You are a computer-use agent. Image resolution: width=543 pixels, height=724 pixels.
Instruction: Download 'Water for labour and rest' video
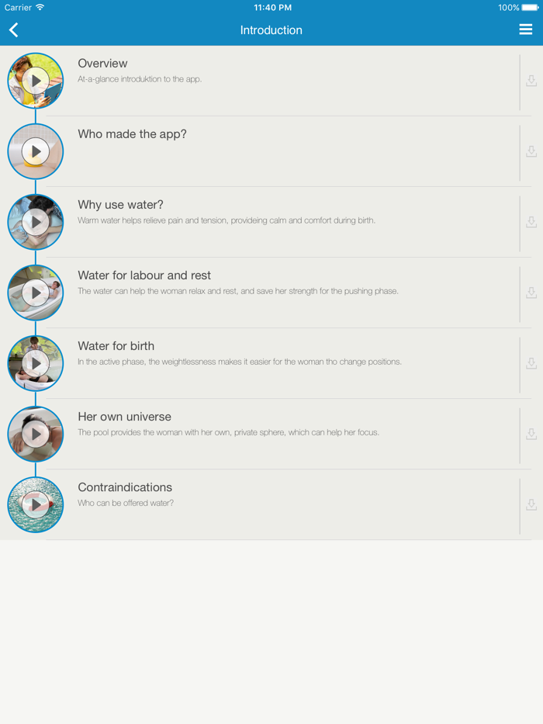tap(531, 293)
